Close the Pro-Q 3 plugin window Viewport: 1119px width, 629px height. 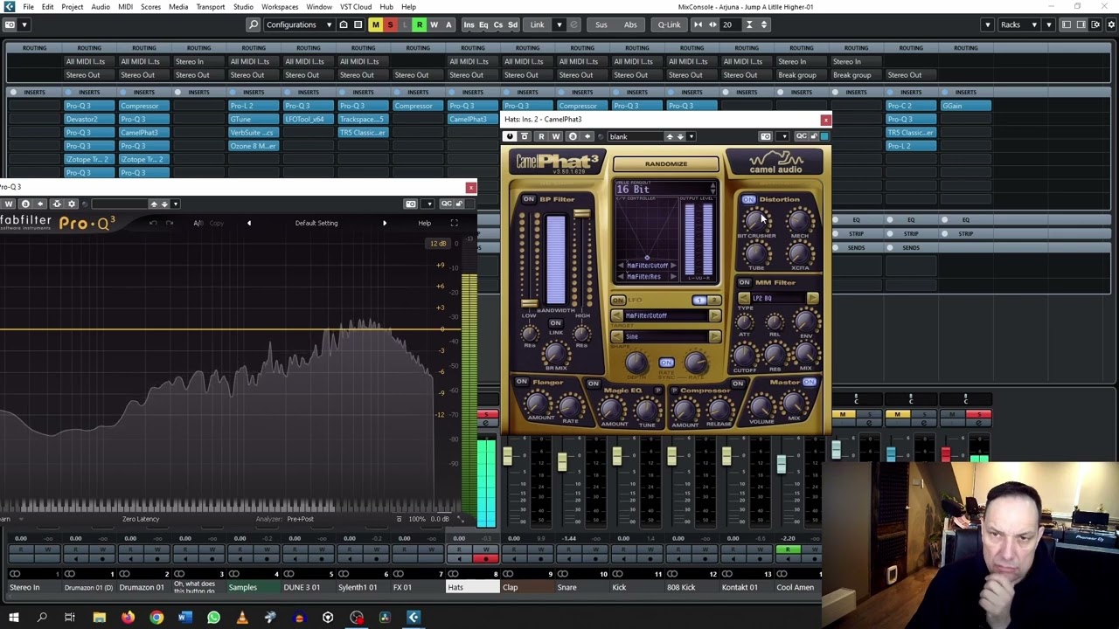tap(471, 187)
